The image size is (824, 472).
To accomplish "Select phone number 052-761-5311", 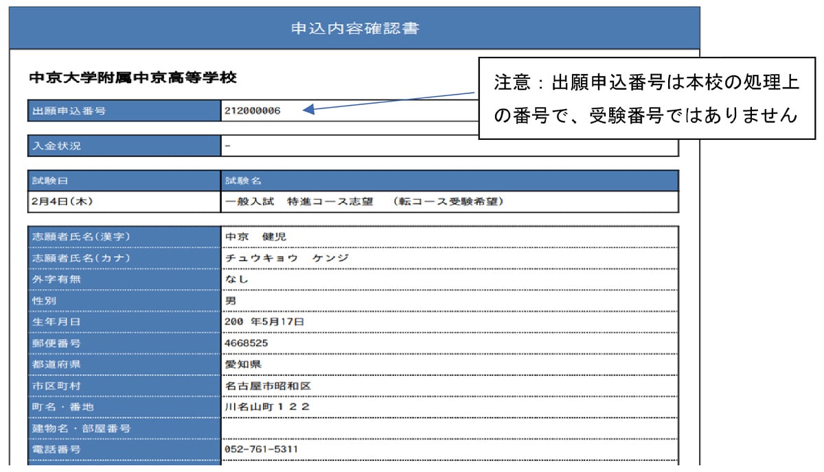I will coord(262,449).
